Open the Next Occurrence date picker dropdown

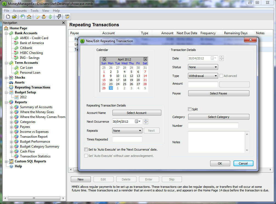[138, 121]
